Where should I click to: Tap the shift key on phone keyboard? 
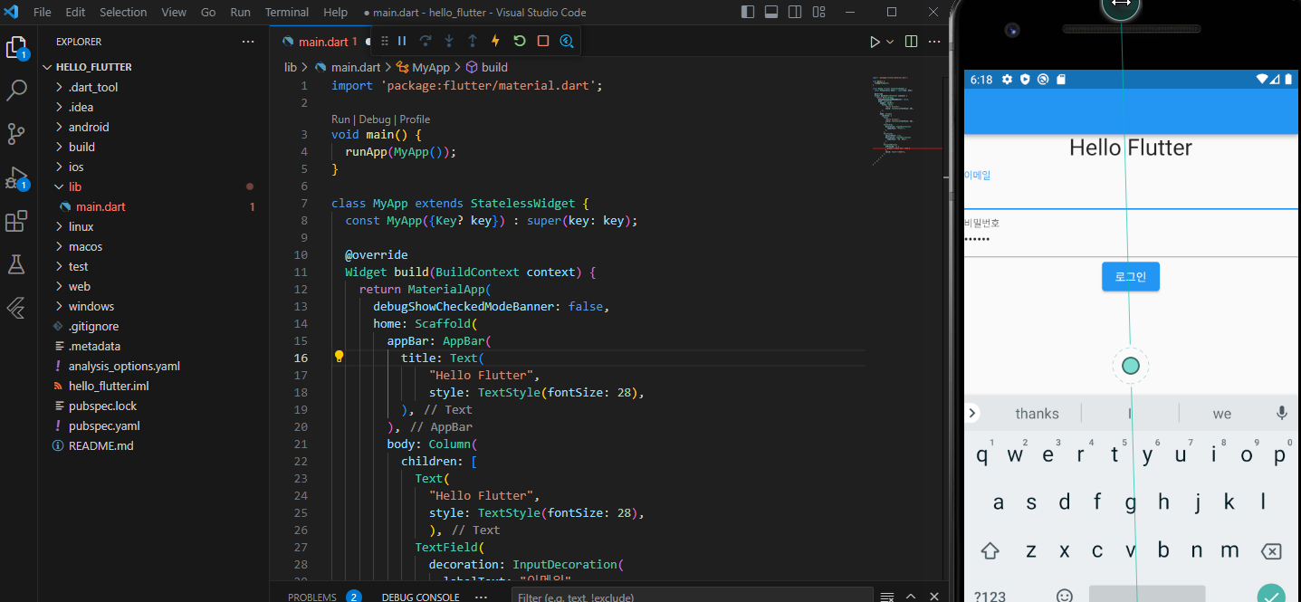coord(990,551)
